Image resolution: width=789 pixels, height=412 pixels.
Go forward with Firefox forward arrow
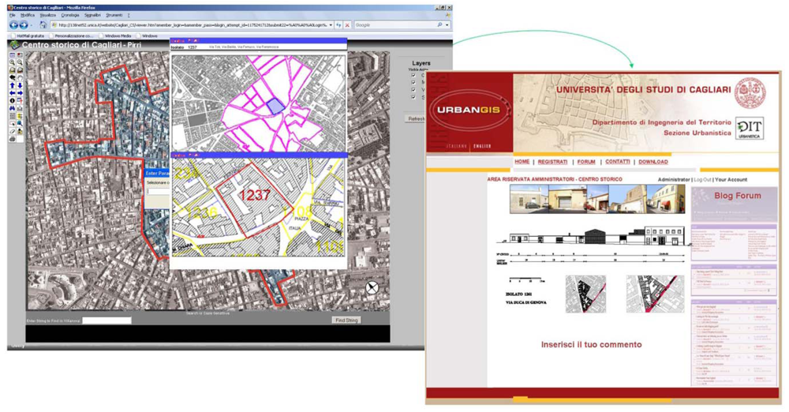[x=23, y=24]
